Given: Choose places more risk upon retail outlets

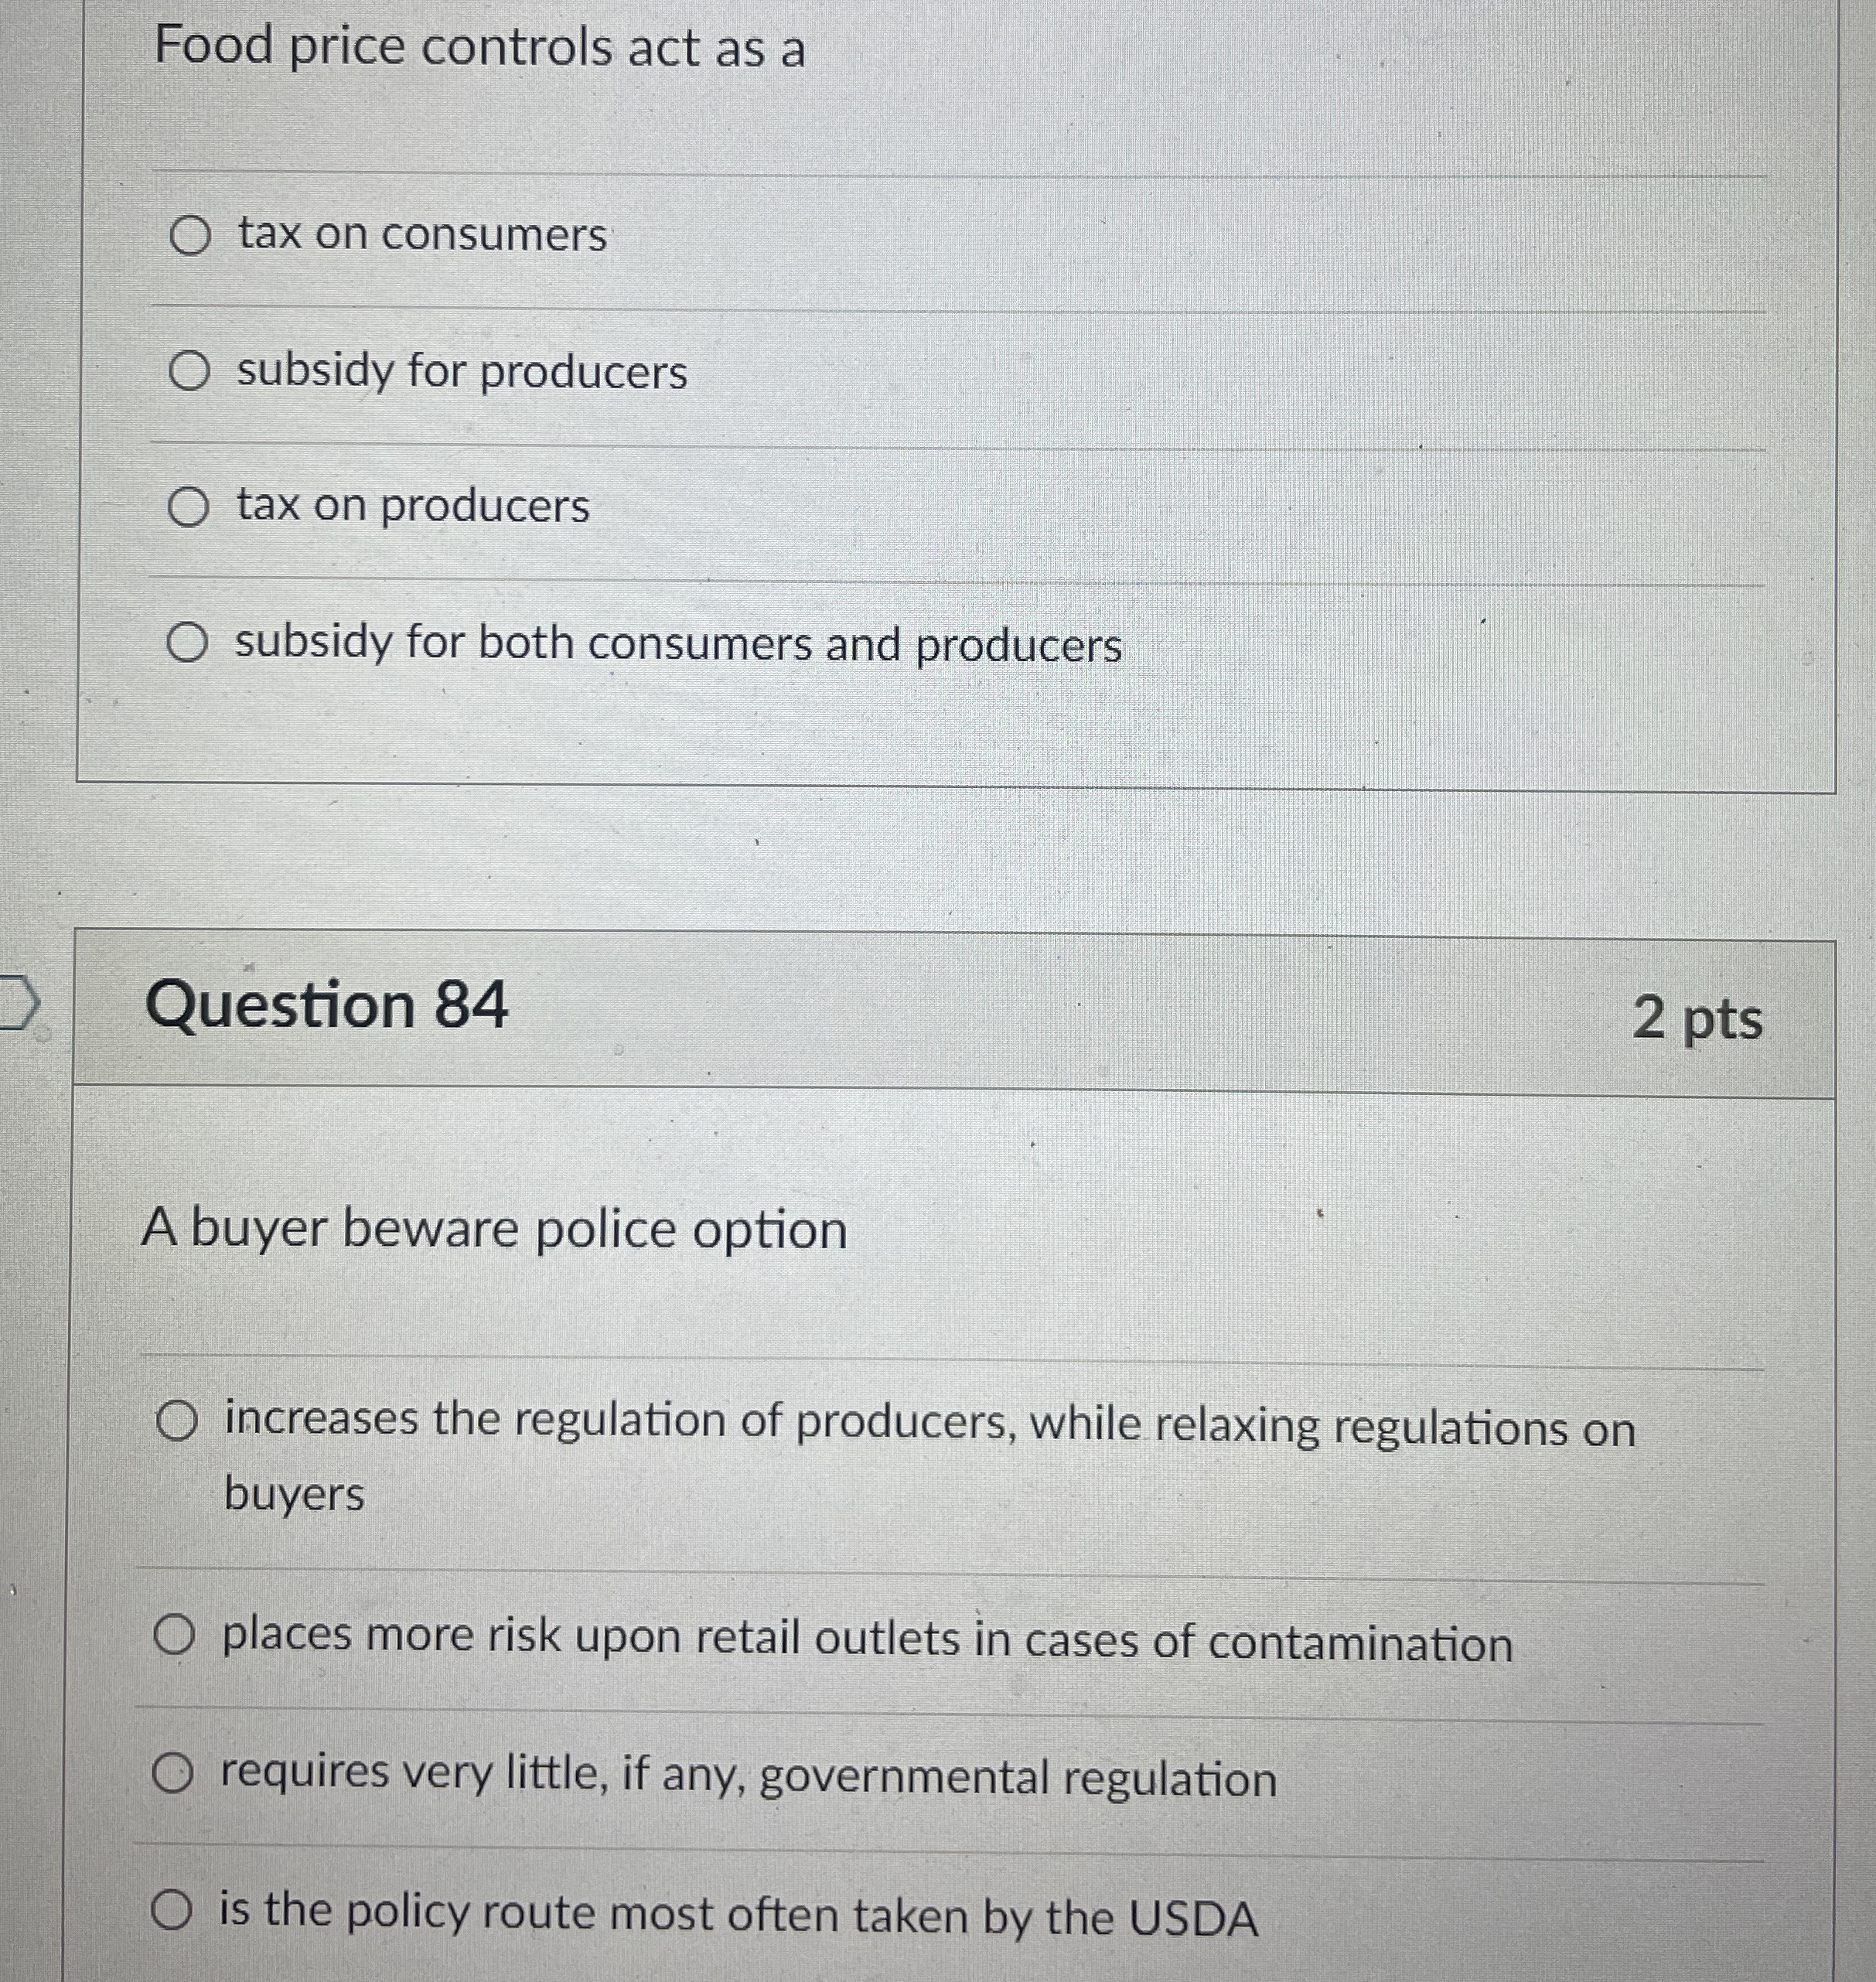Looking at the screenshot, I should coord(174,1637).
